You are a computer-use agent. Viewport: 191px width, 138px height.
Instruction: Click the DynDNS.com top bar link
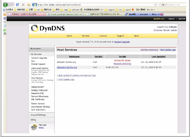159,19
